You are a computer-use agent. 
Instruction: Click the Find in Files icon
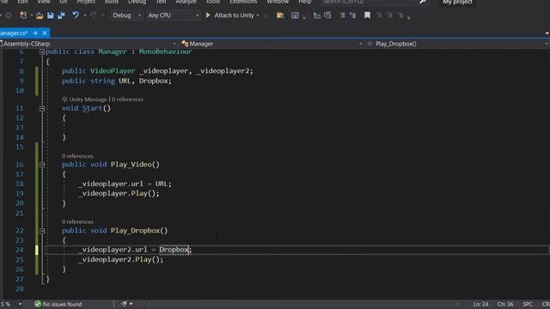(280, 15)
